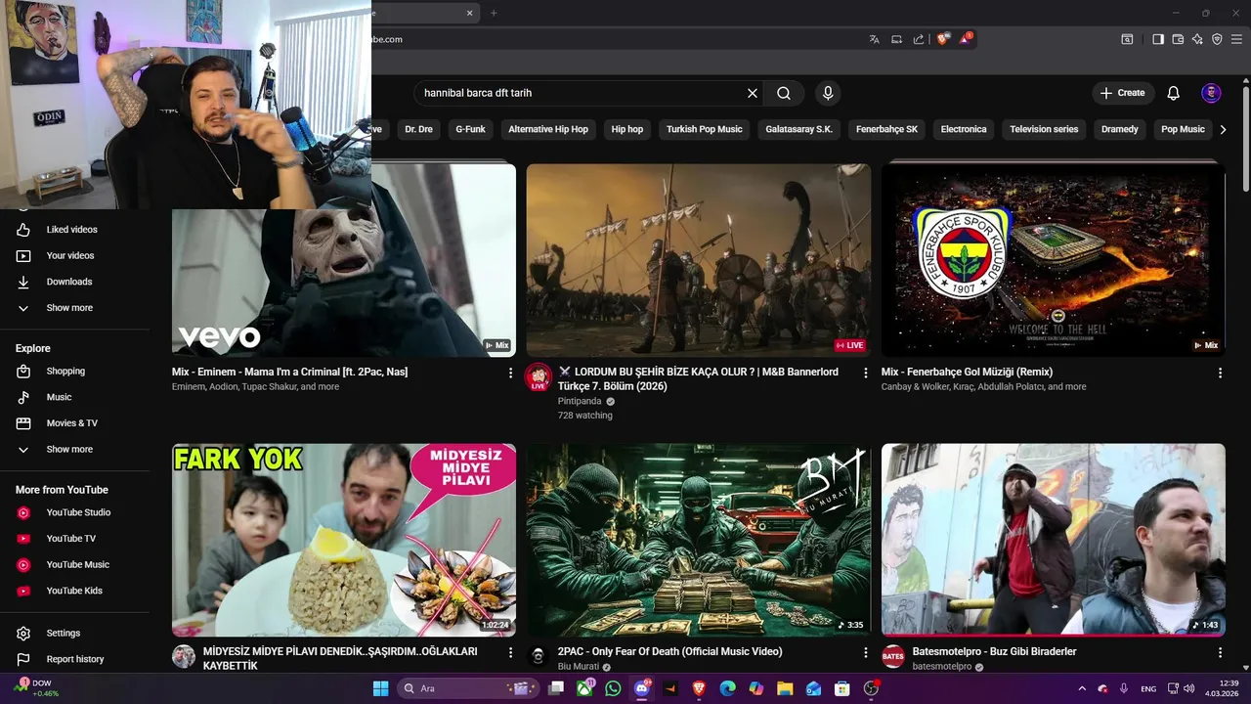This screenshot has width=1251, height=704.
Task: Open the browser hamburger menu
Action: (x=1237, y=39)
